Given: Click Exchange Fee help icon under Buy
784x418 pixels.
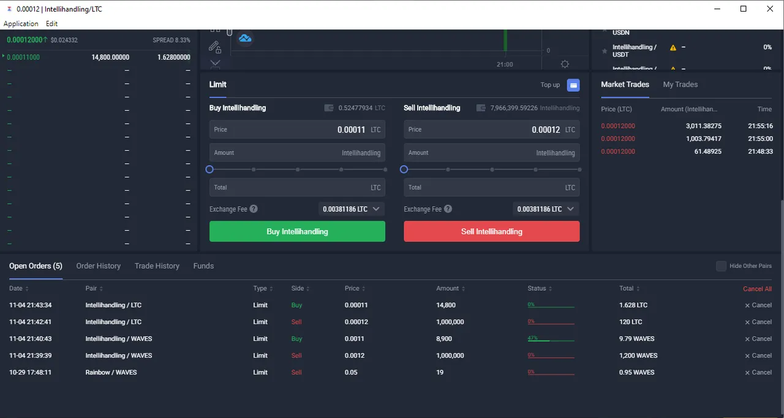Looking at the screenshot, I should point(254,209).
